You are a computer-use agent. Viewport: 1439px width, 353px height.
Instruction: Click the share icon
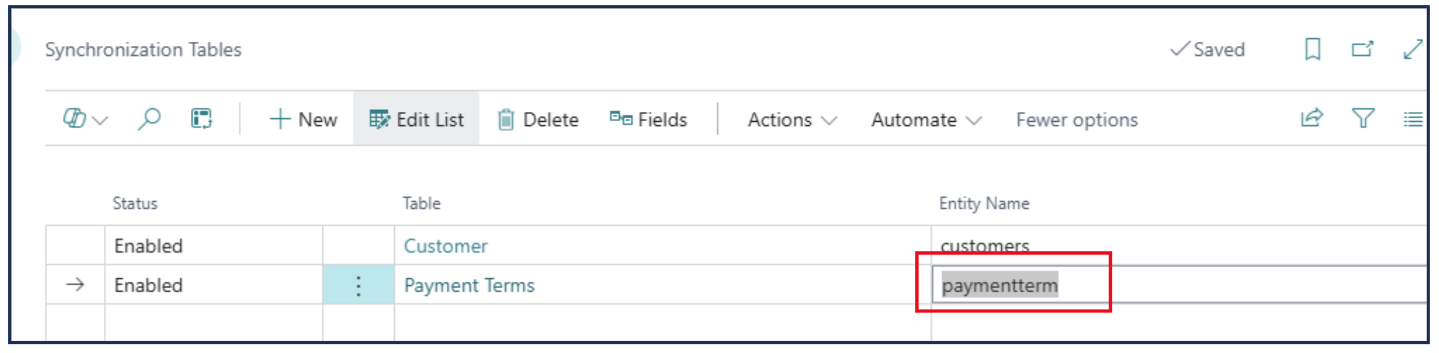[1312, 119]
